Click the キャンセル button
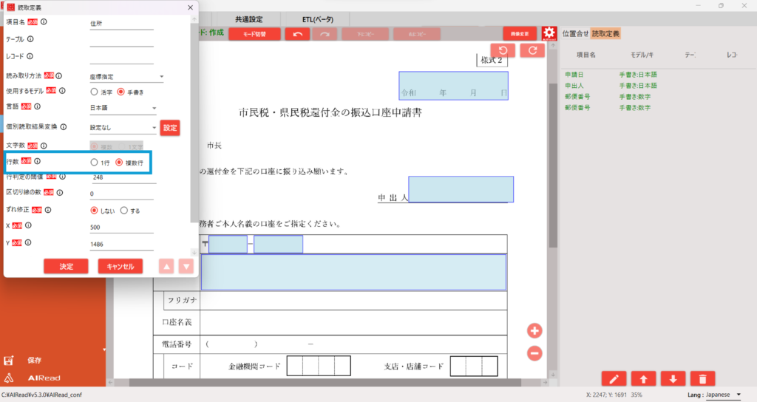The width and height of the screenshot is (757, 402). coord(120,266)
